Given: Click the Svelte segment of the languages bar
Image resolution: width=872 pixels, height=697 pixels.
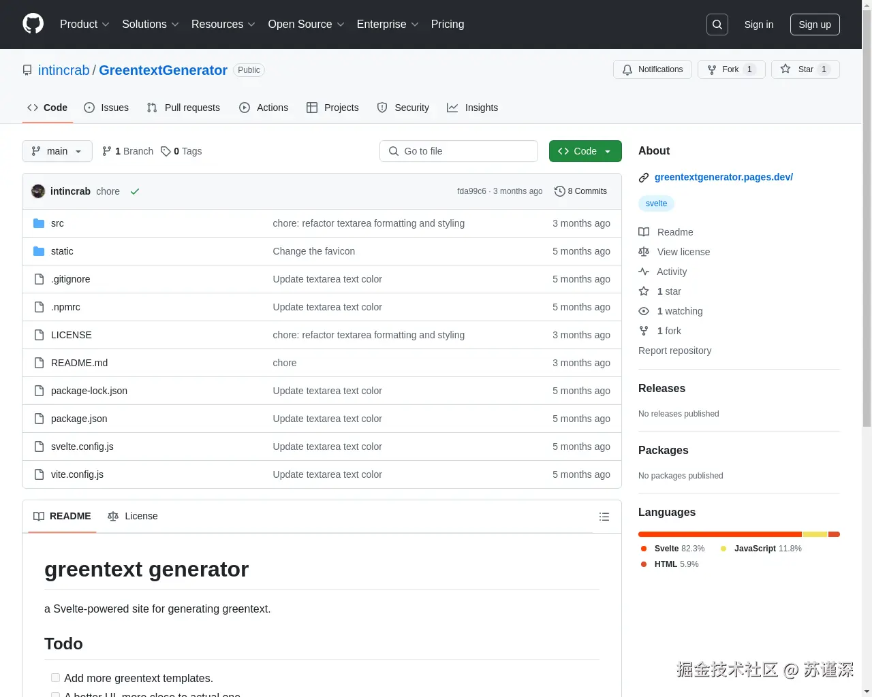Looking at the screenshot, I should pyautogui.click(x=719, y=534).
